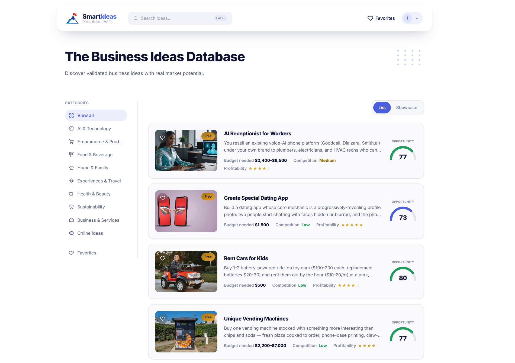Focus the Search ideas input field
515x363 pixels.
click(180, 18)
